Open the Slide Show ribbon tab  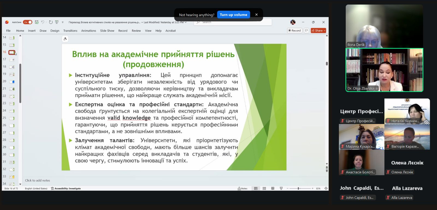click(107, 31)
